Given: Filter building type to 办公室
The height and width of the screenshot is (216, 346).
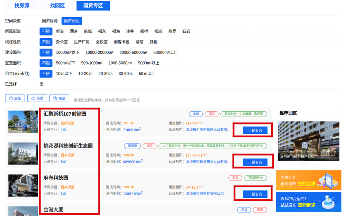Looking at the screenshot, I should point(62,42).
